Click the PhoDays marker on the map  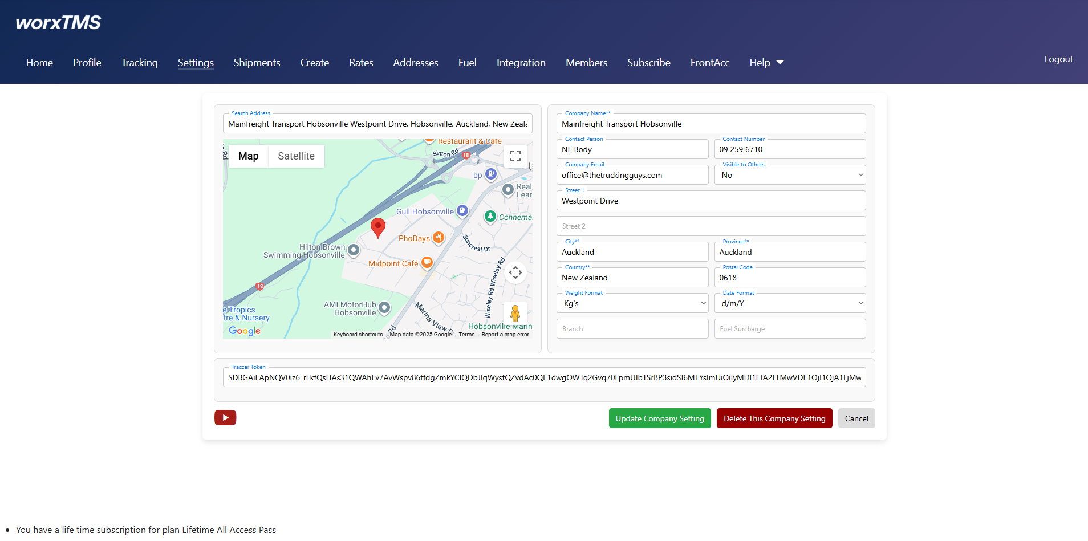pos(438,238)
